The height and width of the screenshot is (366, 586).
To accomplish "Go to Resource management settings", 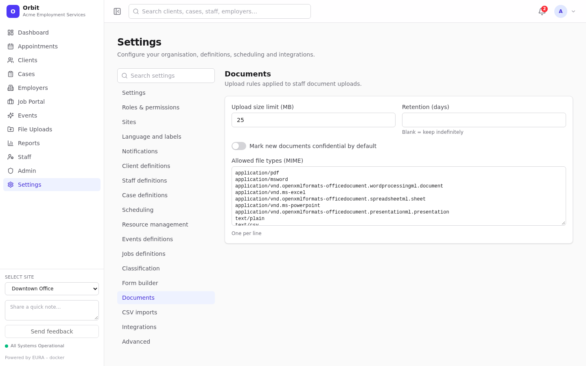I will pyautogui.click(x=166, y=224).
